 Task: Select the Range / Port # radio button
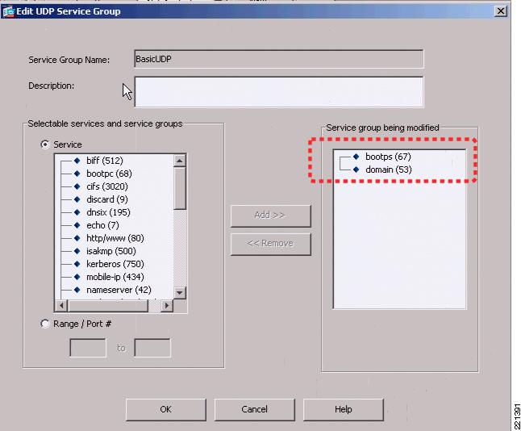(45, 324)
